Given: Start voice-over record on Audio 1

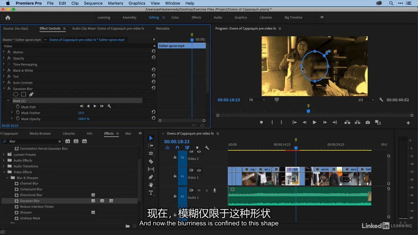Looking at the screenshot, I should click(215, 190).
